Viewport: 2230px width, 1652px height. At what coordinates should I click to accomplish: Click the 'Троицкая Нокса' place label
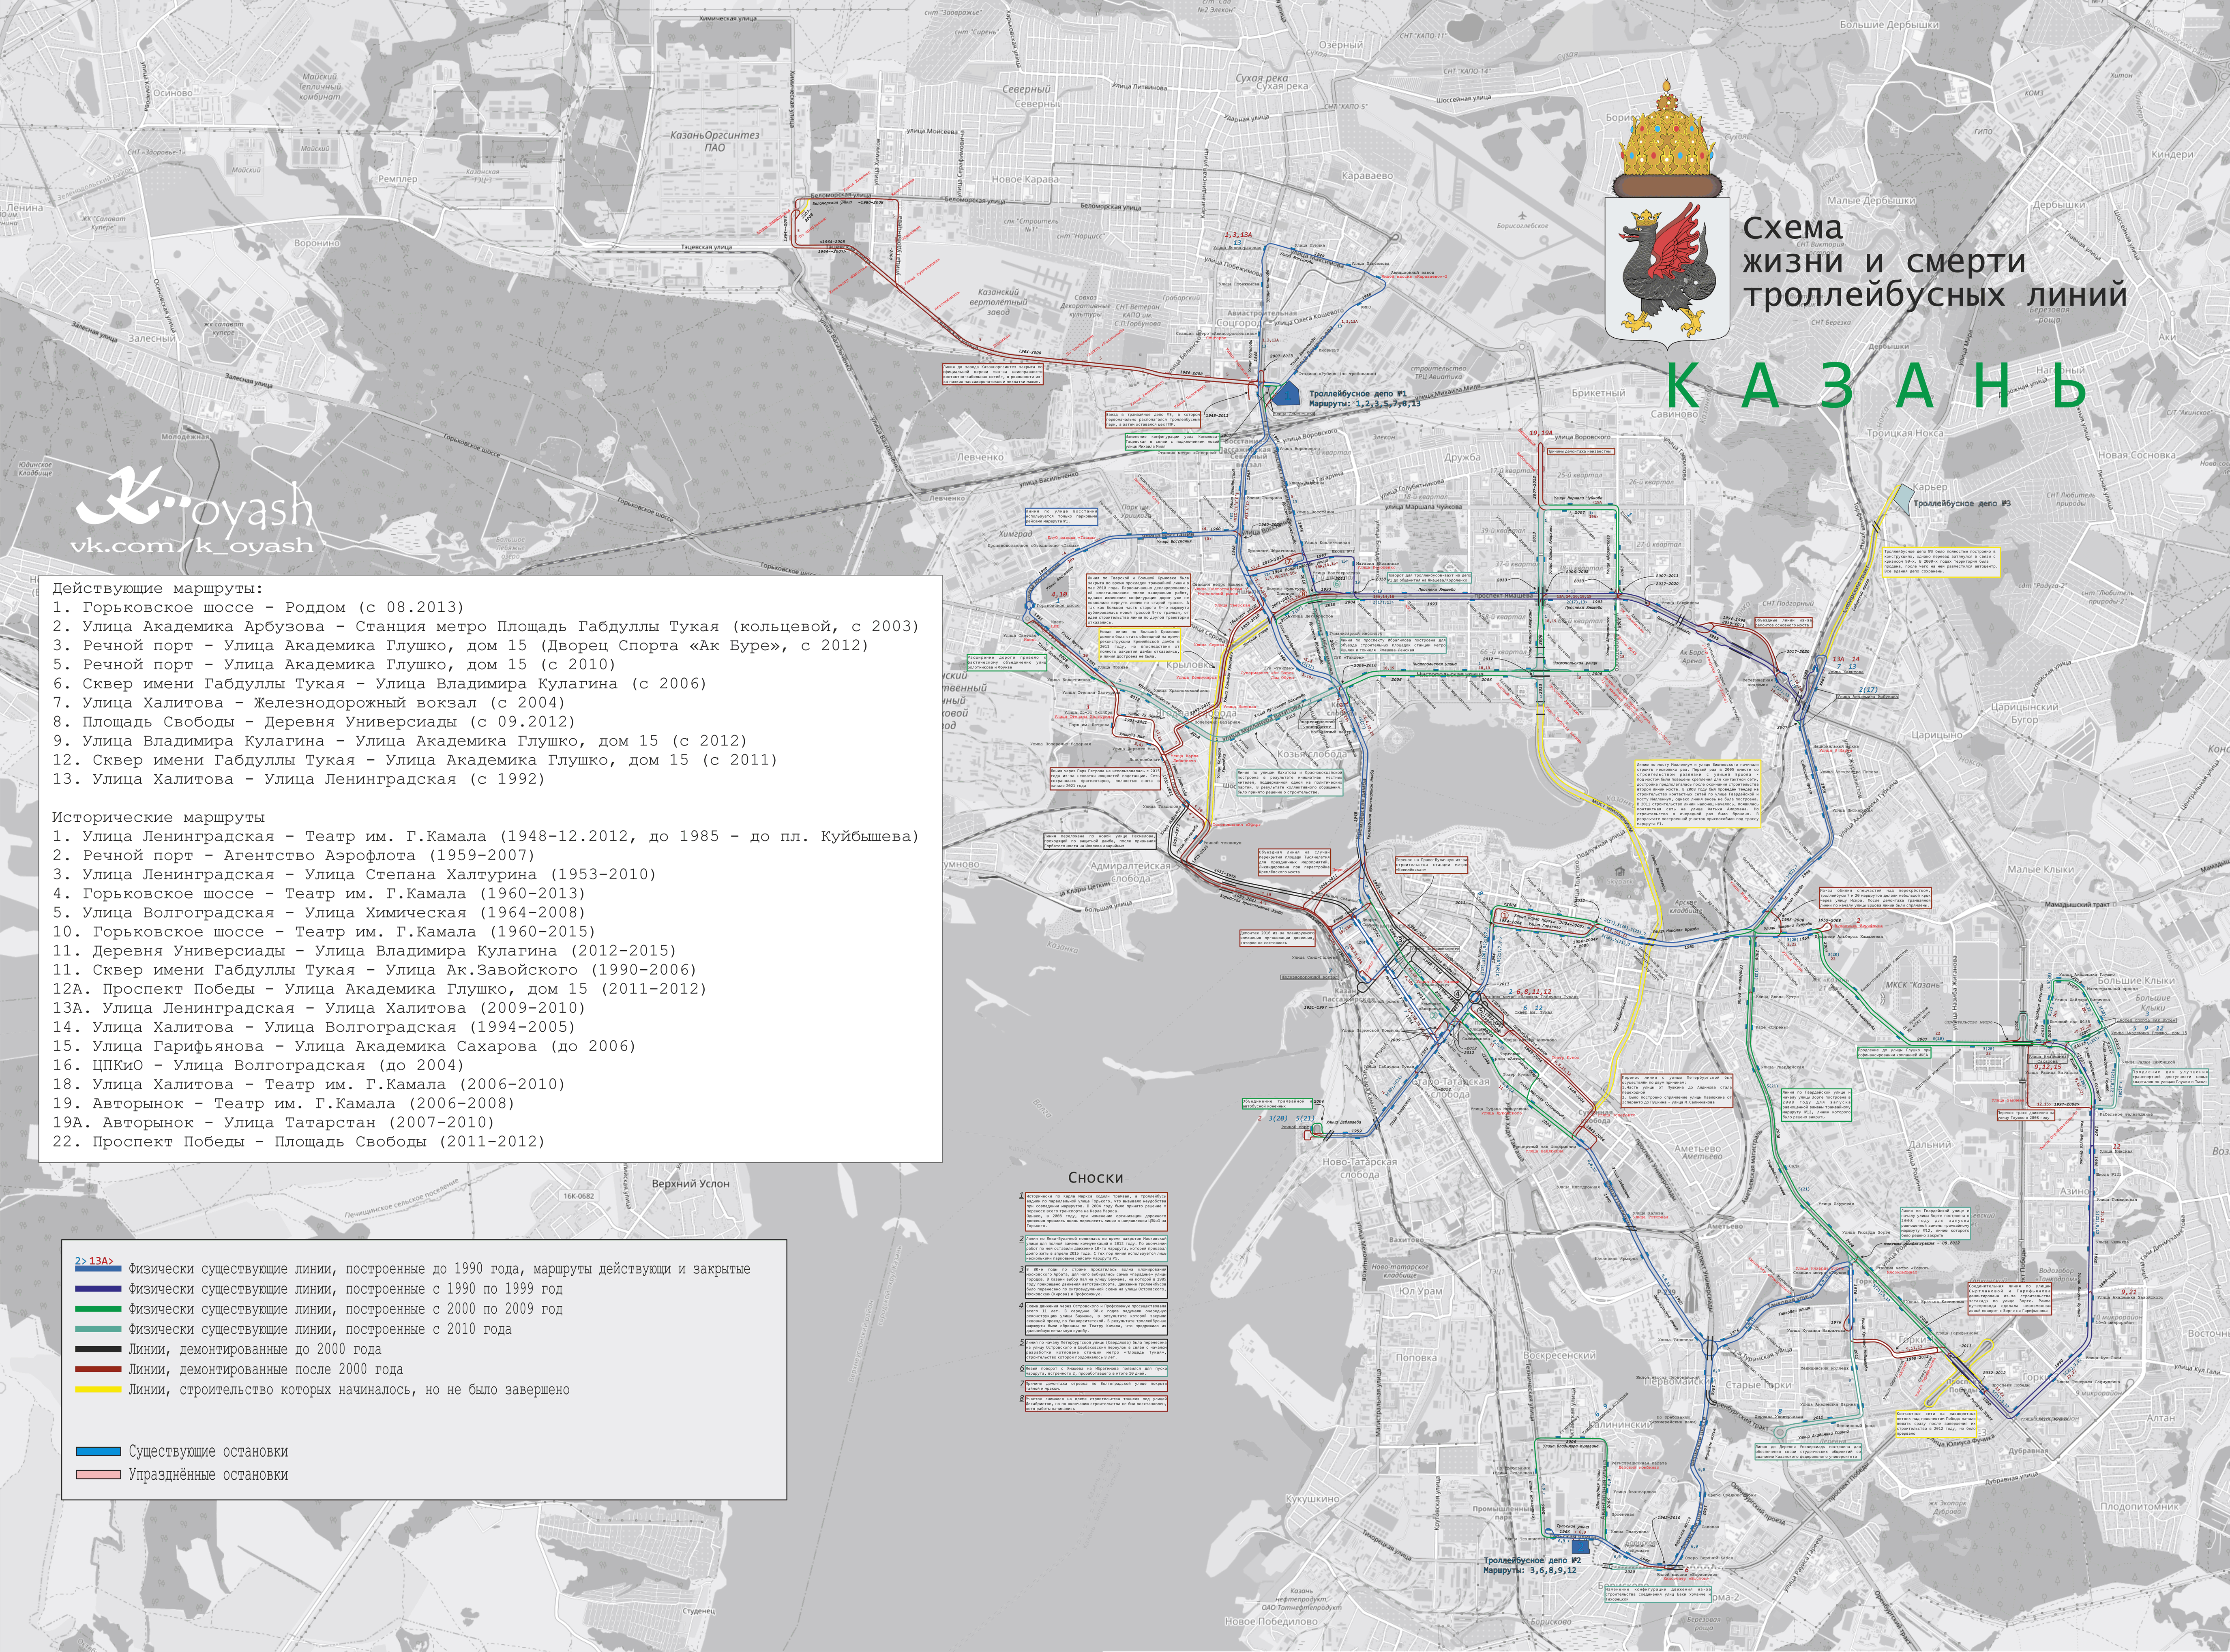(1904, 433)
